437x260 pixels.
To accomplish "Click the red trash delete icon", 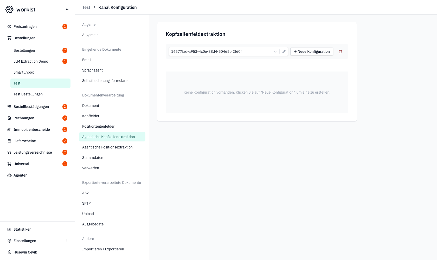I will (x=340, y=51).
